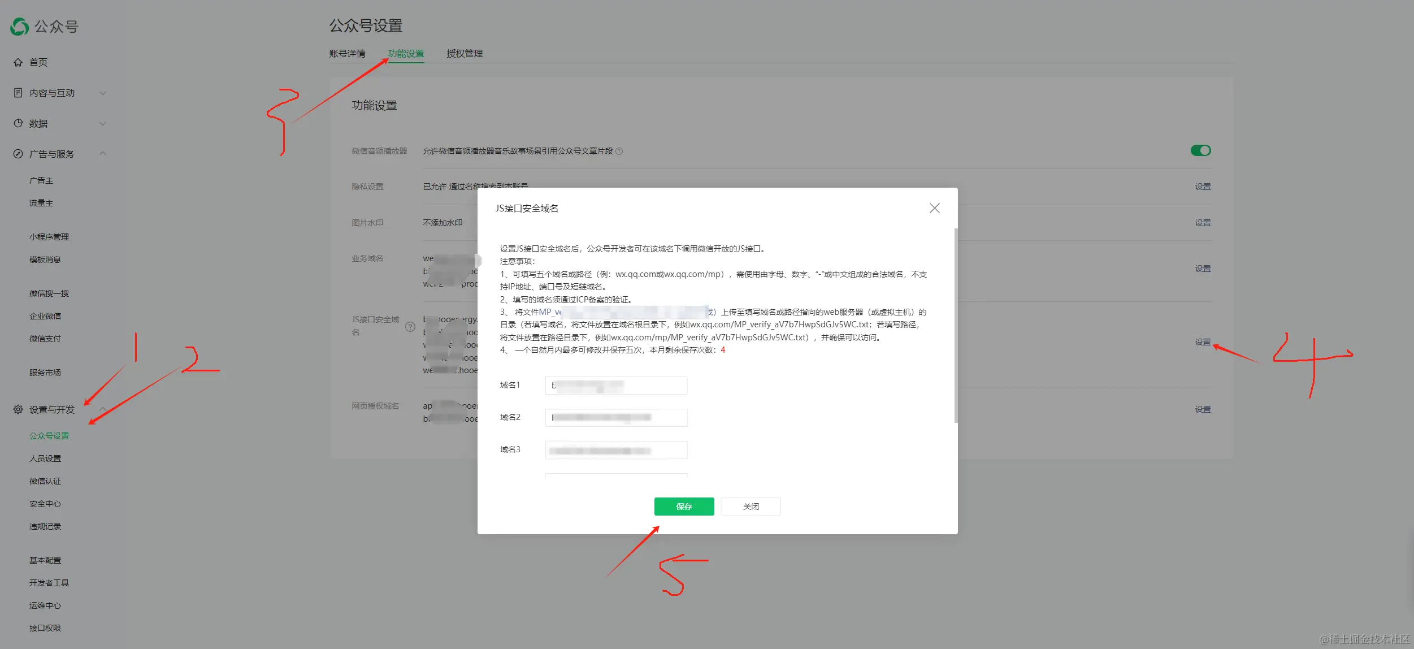Image resolution: width=1414 pixels, height=649 pixels.
Task: Click the 关闭 button in dialog
Action: [751, 507]
